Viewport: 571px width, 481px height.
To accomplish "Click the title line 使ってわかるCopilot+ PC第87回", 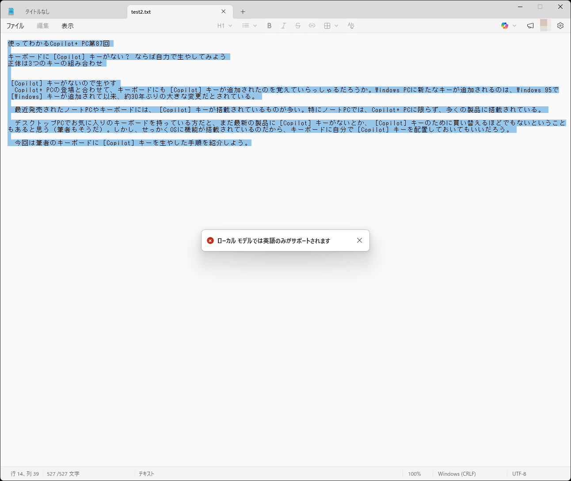I will tap(59, 44).
